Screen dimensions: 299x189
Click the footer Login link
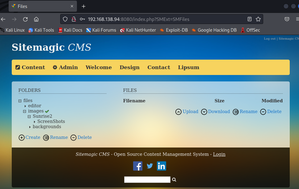219,154
